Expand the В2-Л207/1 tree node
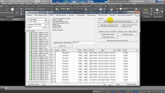165x93 pixels. pos(29,41)
